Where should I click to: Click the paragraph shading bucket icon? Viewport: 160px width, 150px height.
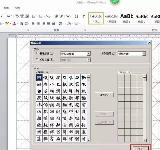click(69, 24)
